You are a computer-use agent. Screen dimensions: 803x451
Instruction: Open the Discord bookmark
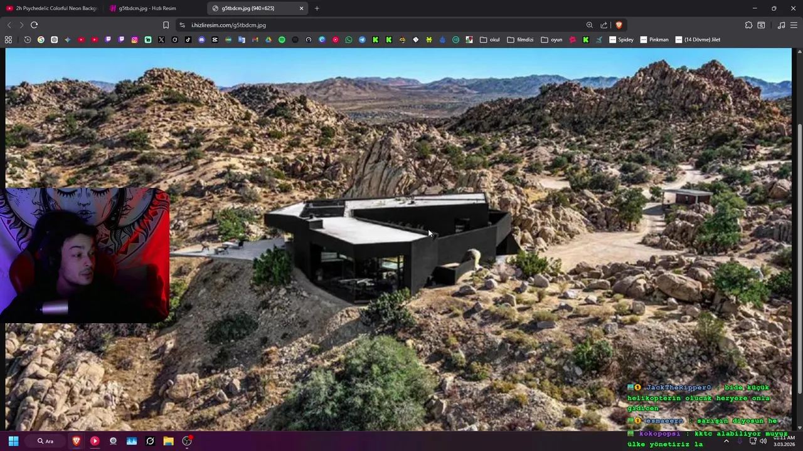[x=201, y=39]
